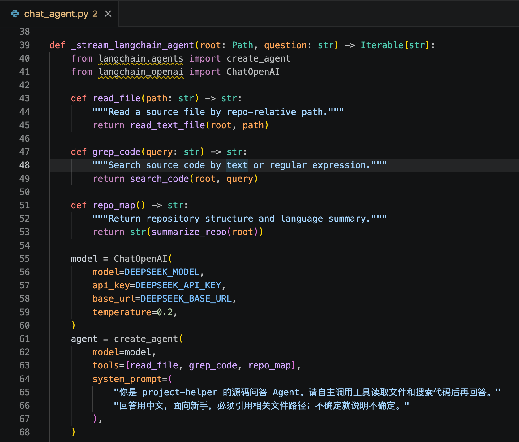Select the chat_agent.py tab label

(x=56, y=14)
